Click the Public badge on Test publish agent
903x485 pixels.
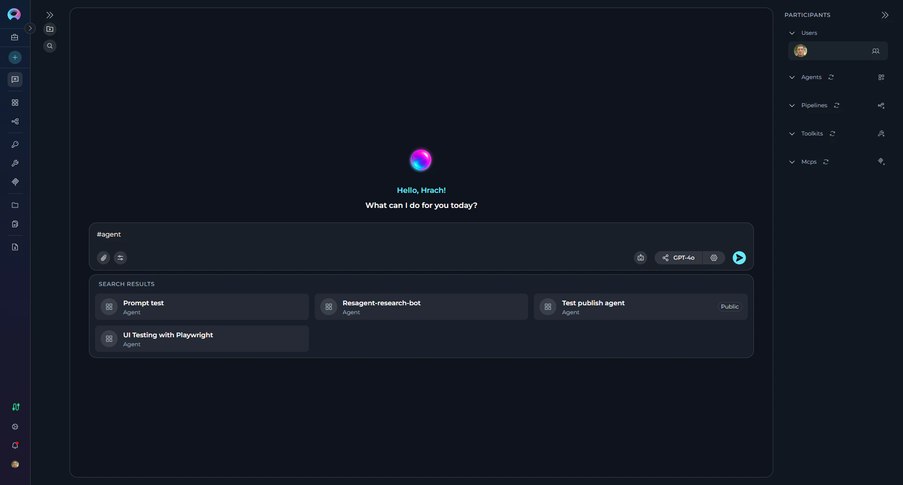[x=729, y=306]
